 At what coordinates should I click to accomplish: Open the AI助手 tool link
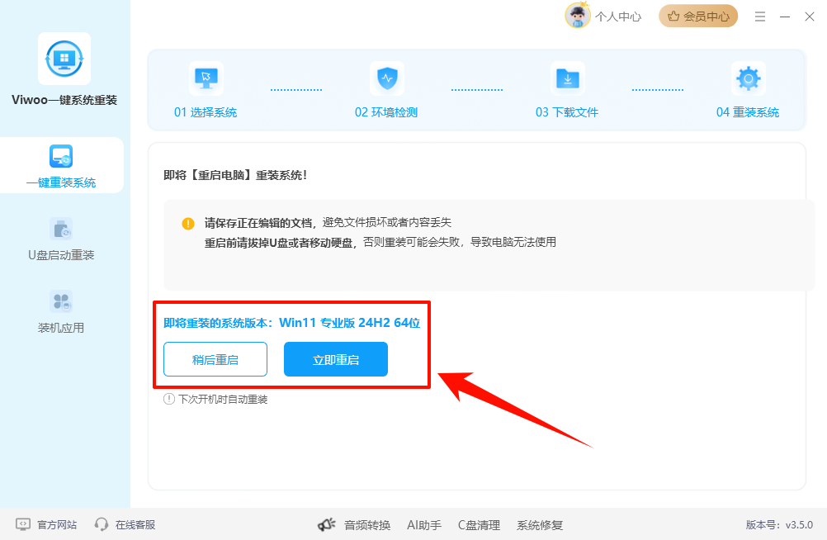(424, 525)
